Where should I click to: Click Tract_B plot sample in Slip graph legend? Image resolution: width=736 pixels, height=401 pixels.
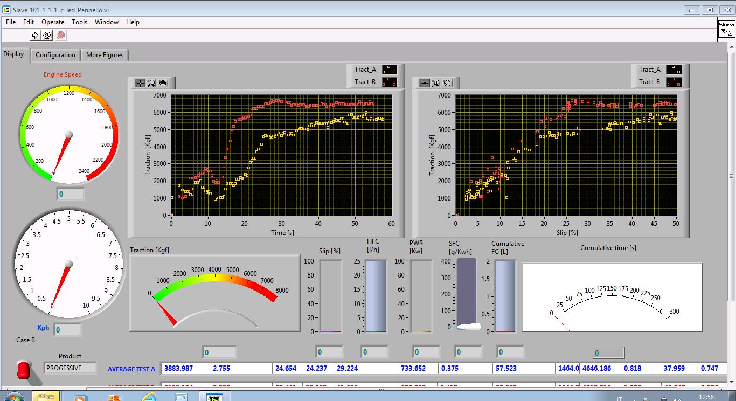pos(673,82)
